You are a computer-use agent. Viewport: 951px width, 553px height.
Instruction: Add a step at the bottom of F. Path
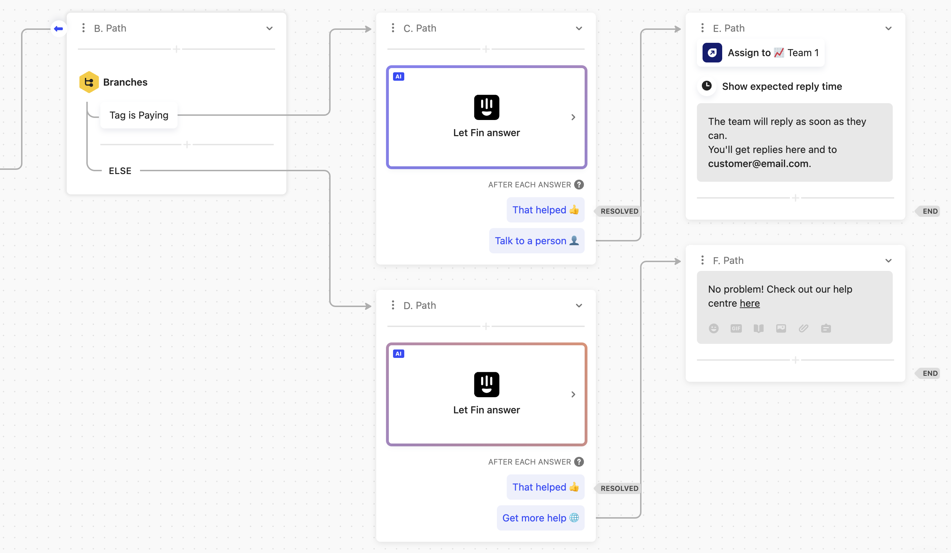[796, 360]
